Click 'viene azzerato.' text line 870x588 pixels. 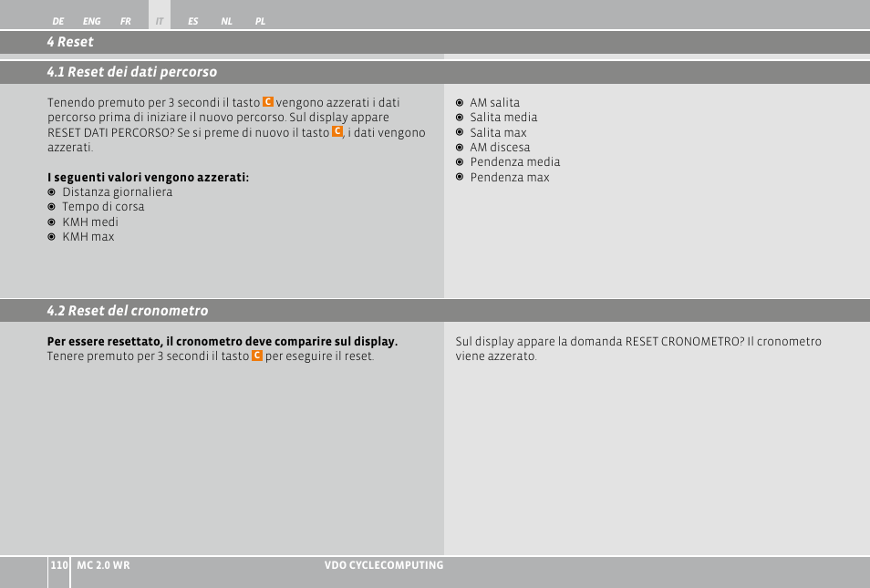click(x=496, y=356)
